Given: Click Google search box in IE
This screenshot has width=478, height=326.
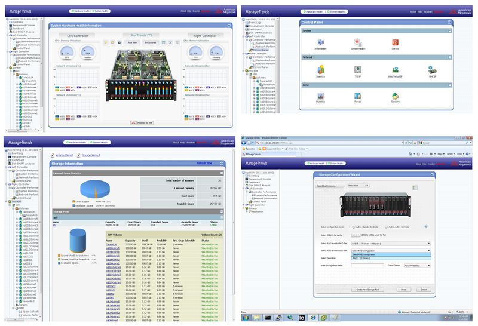Looking at the screenshot, I should click(444, 143).
